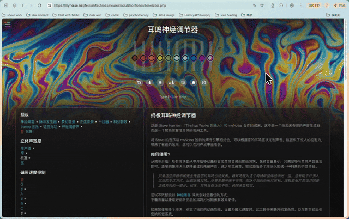Click the 立即更新 button in browser toolbar
349x219 pixels.
pos(314,5)
